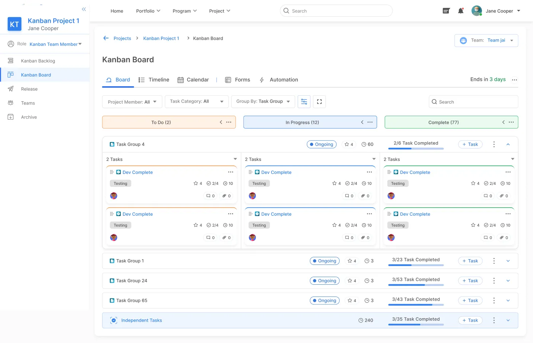Screen dimensions: 533x343
Task: Open kebab menu for Task Group 24
Action: pos(494,281)
